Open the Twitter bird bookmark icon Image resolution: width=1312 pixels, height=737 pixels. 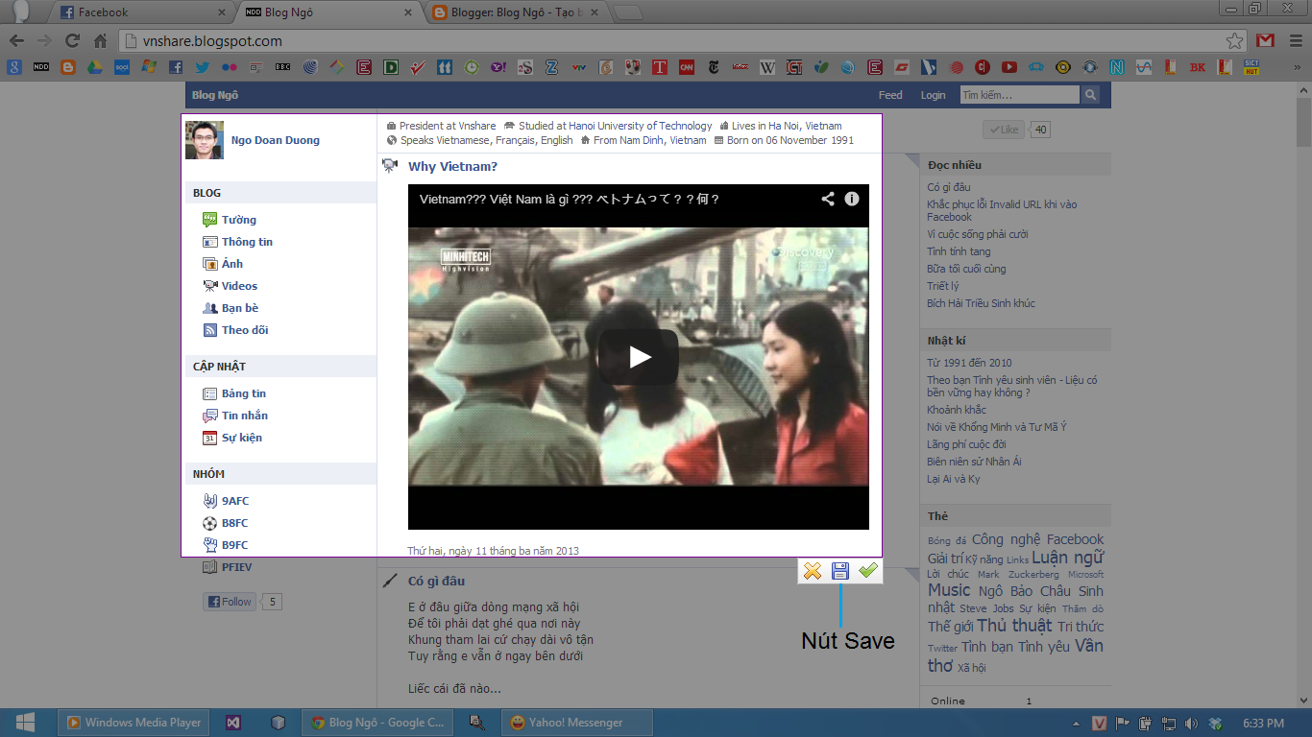(203, 67)
